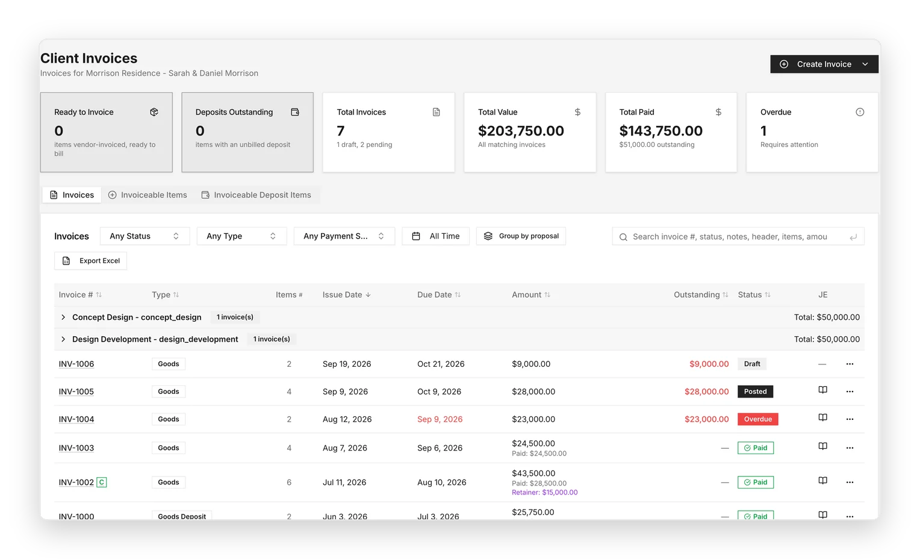Click the red Sep 9, 2026 due date

coord(440,419)
